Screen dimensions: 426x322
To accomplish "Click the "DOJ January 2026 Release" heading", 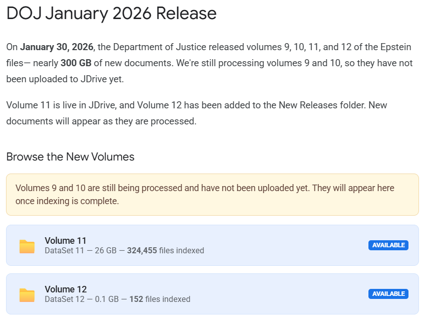I will [x=111, y=14].
